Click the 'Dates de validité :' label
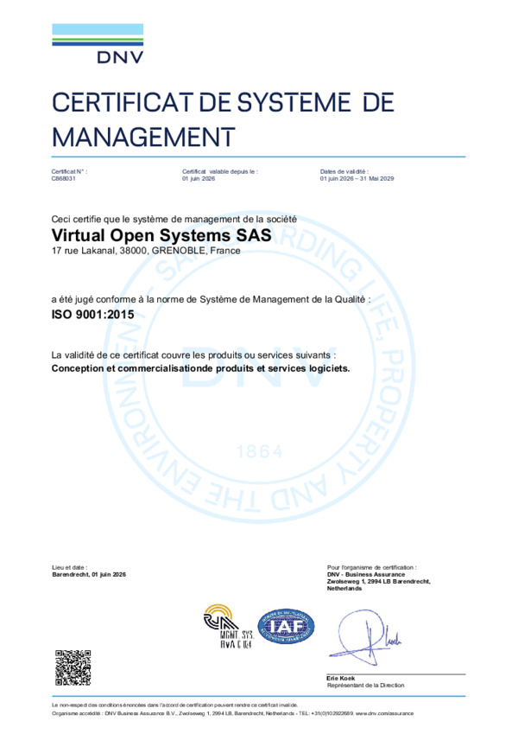 tap(344, 171)
